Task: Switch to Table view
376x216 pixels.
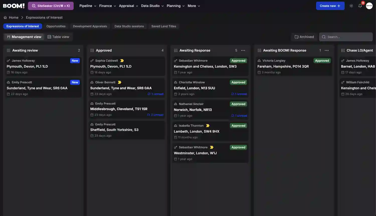Action: point(58,37)
